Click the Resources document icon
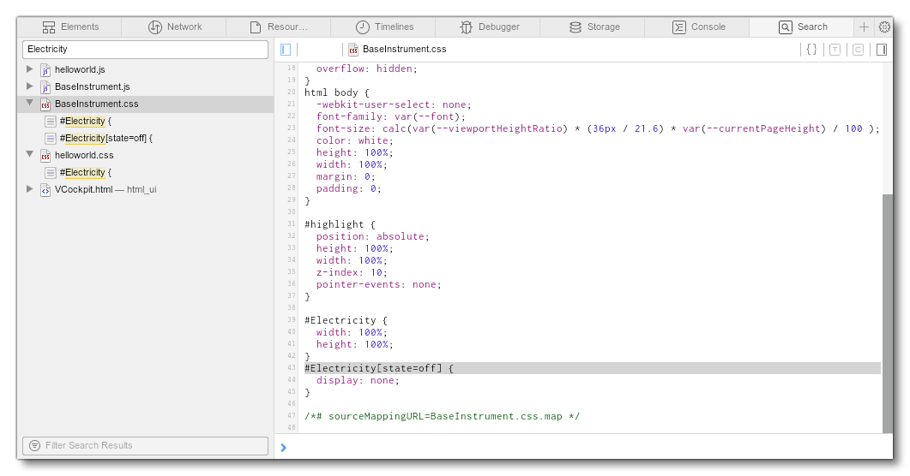The image size is (910, 476). click(256, 27)
